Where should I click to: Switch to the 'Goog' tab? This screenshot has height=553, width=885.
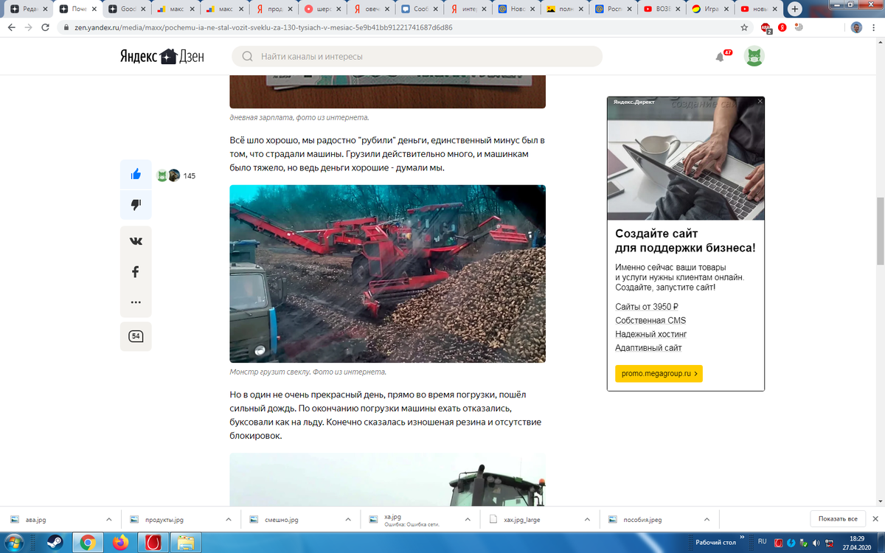(x=125, y=9)
